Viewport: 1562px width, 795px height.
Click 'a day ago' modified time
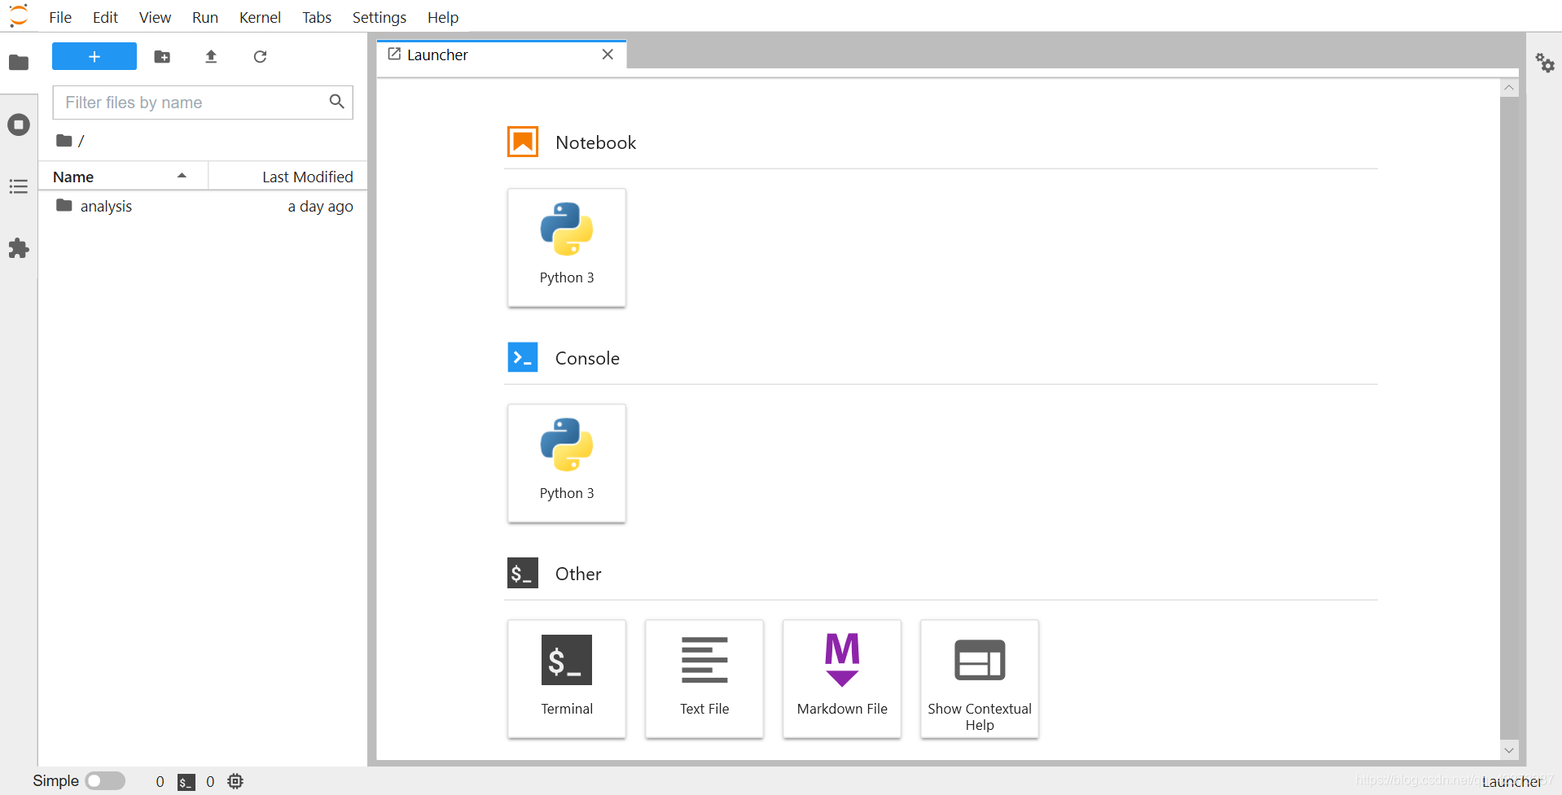(x=320, y=207)
